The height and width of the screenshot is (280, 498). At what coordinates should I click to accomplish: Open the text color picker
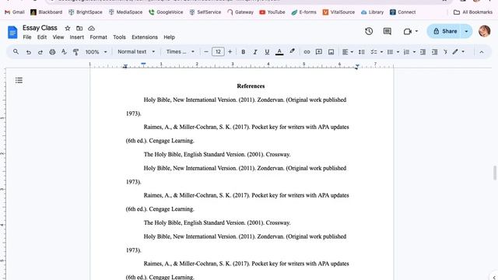tap(279, 52)
